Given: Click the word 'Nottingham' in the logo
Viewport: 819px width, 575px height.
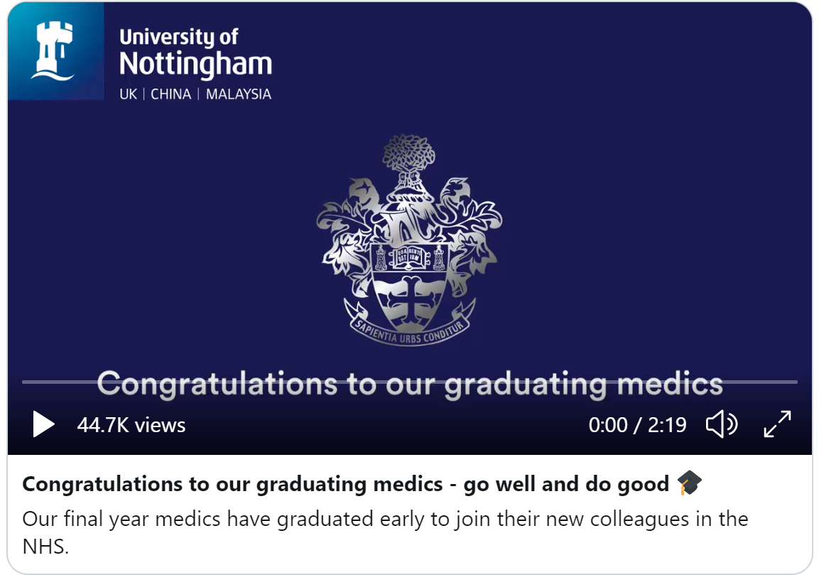Looking at the screenshot, I should tap(196, 65).
